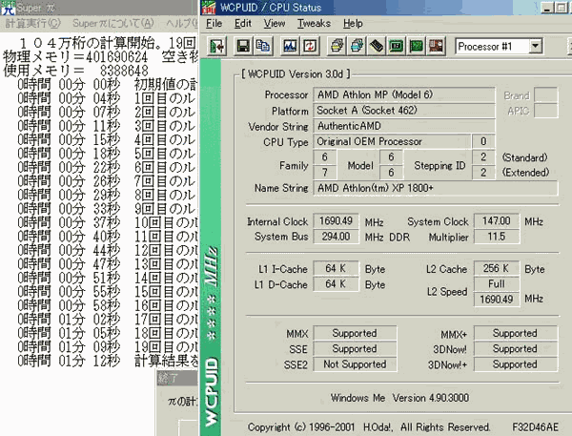
Task: Click the empty APIC field box
Action: click(x=545, y=111)
